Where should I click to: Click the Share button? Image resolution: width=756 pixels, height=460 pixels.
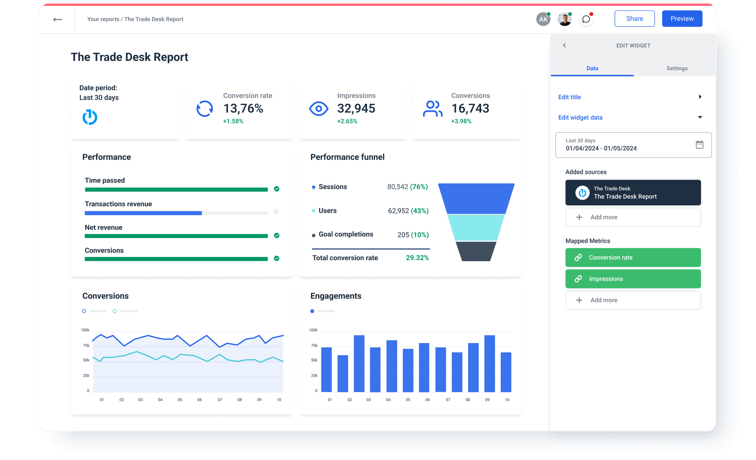coord(634,18)
